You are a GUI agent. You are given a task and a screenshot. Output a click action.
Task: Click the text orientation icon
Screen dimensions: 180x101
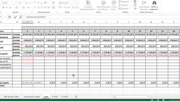point(46,3)
